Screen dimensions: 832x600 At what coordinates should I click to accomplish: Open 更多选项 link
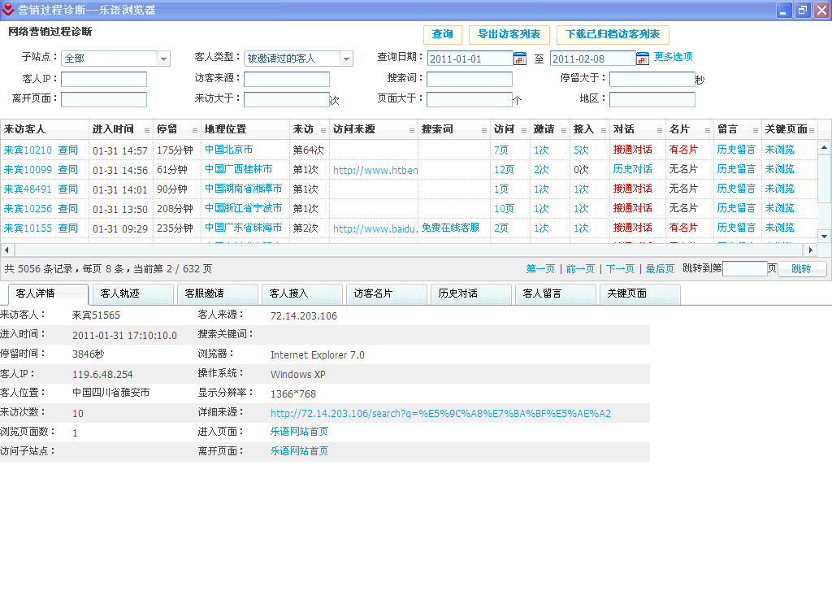[x=673, y=57]
